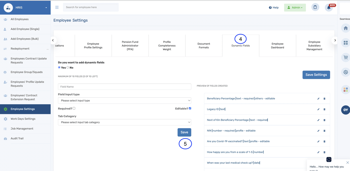Open All Employees in sidebar
Viewport: 350px width, 171px height.
pyautogui.click(x=25, y=19)
